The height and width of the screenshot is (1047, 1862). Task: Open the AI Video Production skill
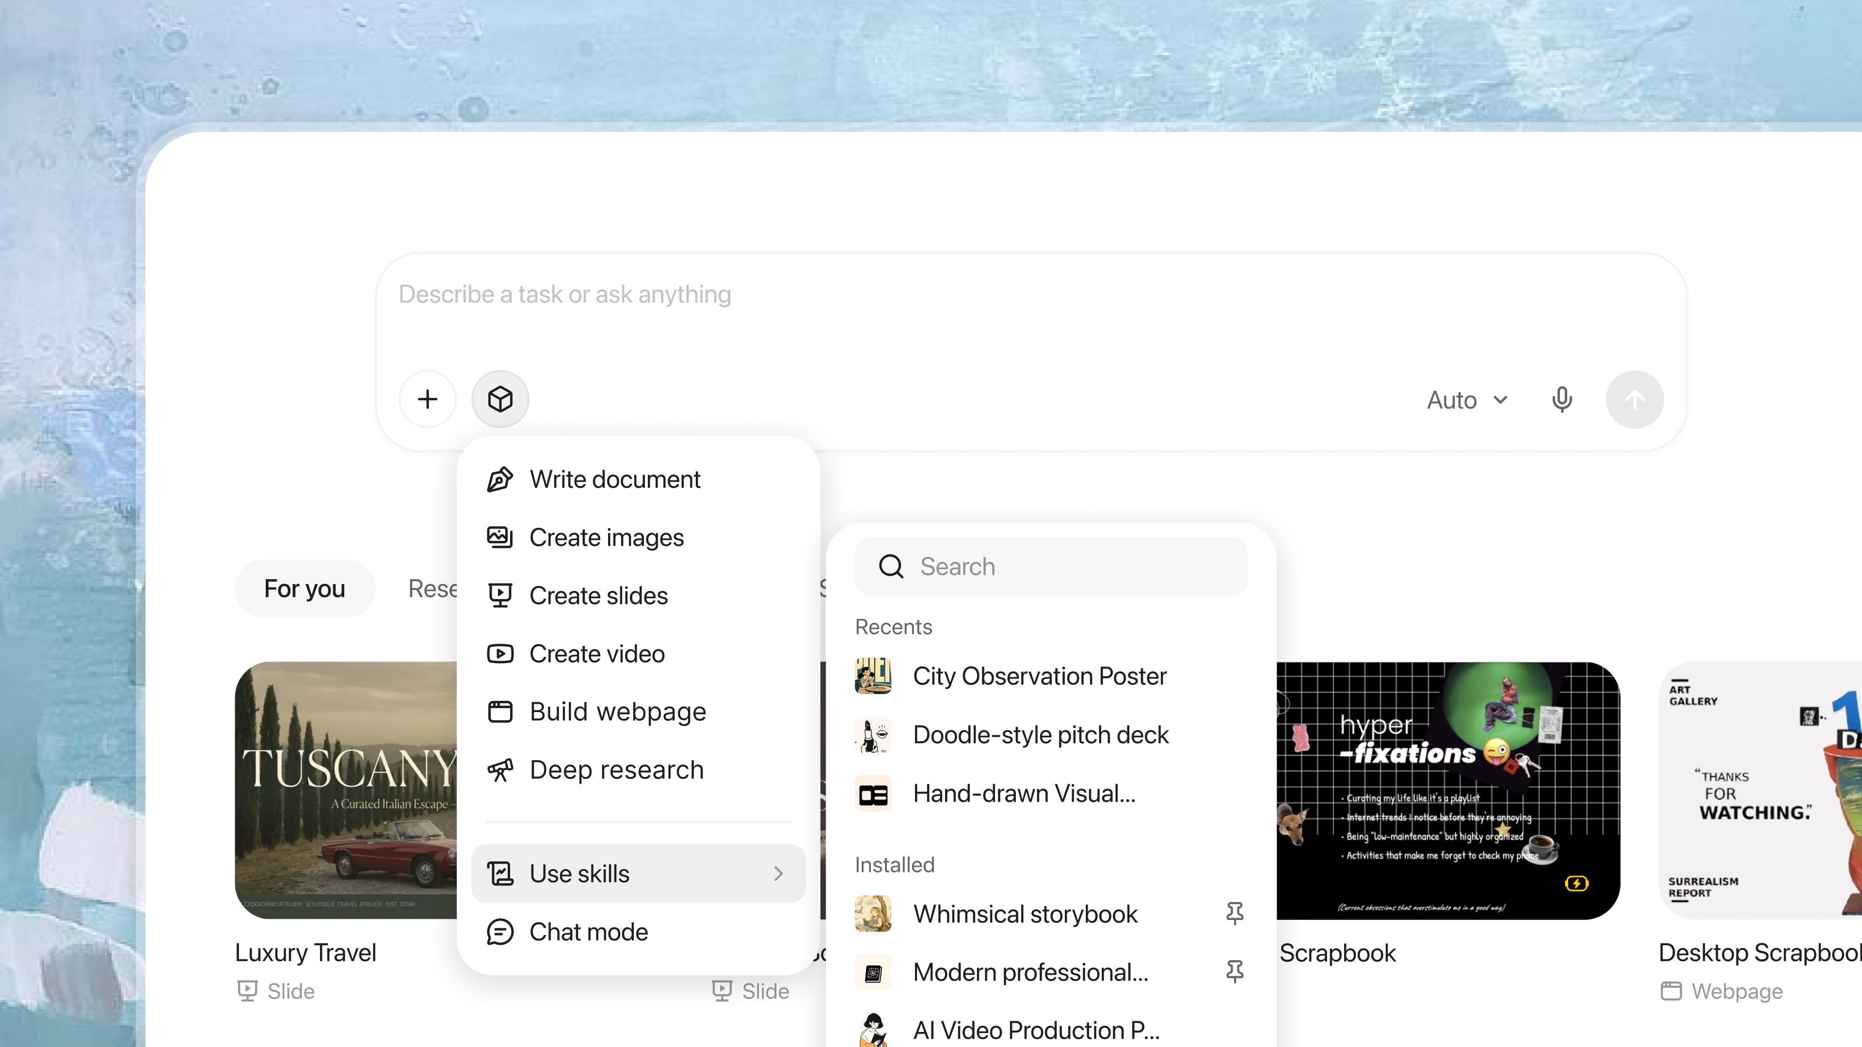(x=1051, y=1031)
